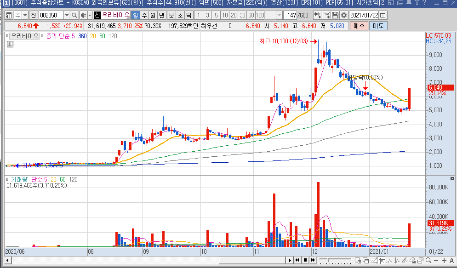Select interval button 120

pyautogui.click(x=260, y=15)
